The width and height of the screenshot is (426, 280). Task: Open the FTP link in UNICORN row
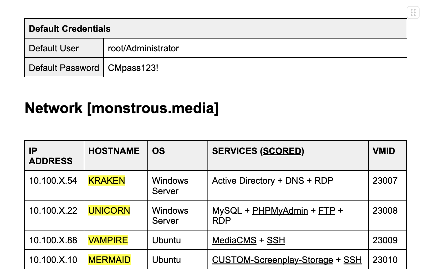click(327, 211)
